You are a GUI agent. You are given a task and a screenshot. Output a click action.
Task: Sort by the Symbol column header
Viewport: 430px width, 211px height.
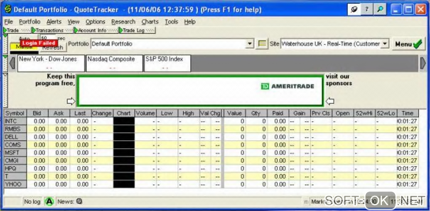coord(15,113)
